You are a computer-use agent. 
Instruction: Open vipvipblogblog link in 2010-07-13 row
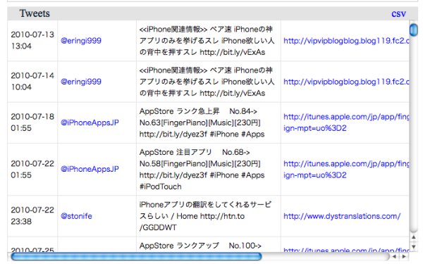(346, 41)
